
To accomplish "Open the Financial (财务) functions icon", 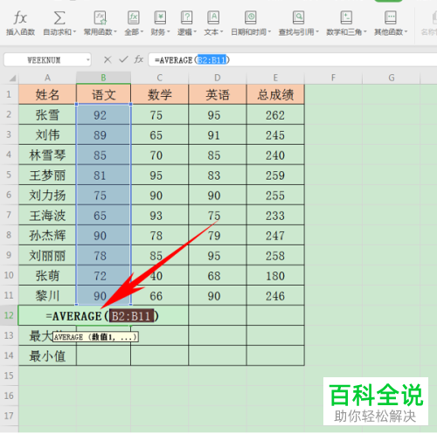I will pyautogui.click(x=160, y=18).
